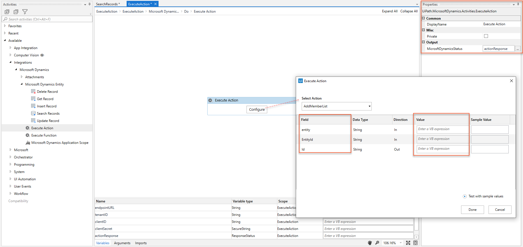Click the variables panel scroll down arrow

tap(416, 237)
